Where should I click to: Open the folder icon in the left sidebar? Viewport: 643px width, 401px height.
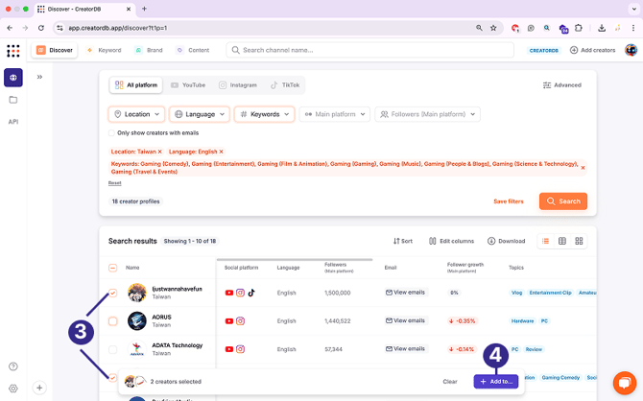[13, 100]
